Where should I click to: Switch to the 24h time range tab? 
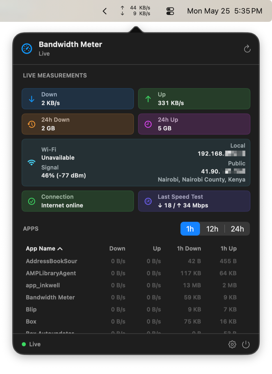(237, 229)
